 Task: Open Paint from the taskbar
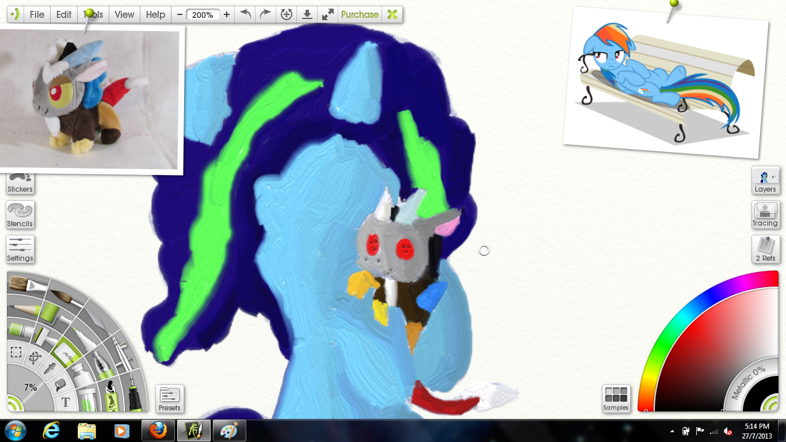(229, 430)
